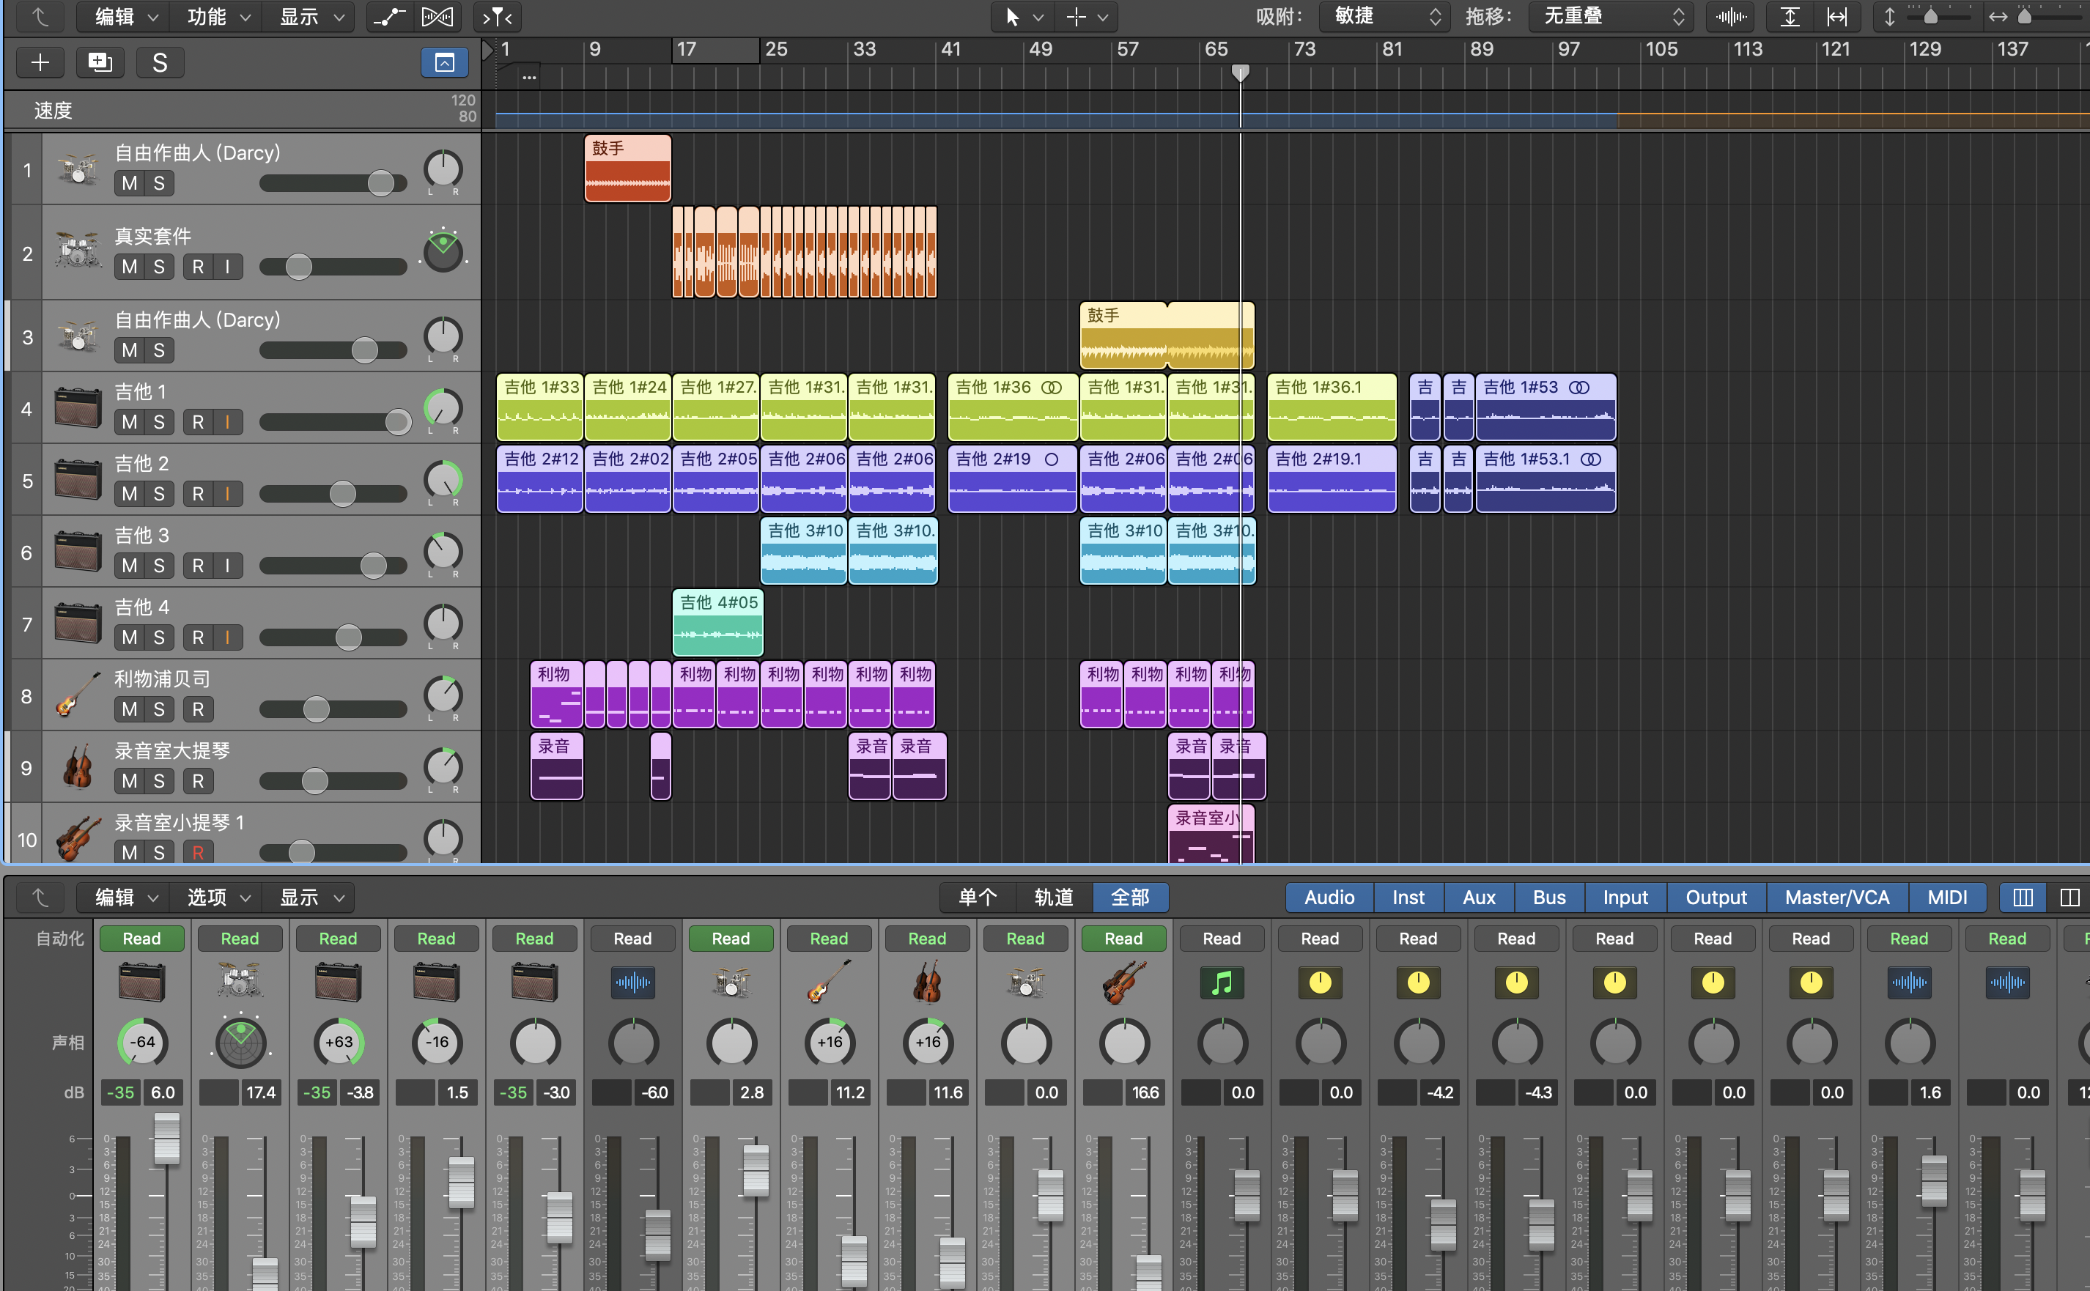Viewport: 2090px width, 1291px height.
Task: Toggle record enable on 录音室小提琴 1 track
Action: click(198, 852)
